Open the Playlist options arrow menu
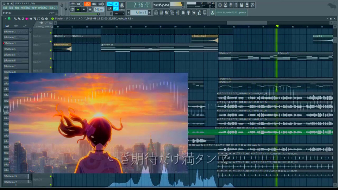Image resolution: width=338 pixels, height=190 pixels. point(5,19)
